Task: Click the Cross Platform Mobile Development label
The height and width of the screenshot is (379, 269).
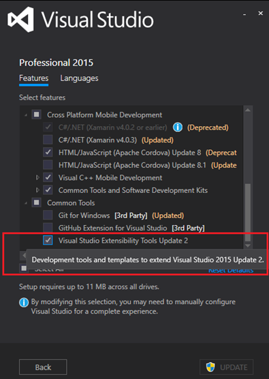Action: tap(105, 115)
